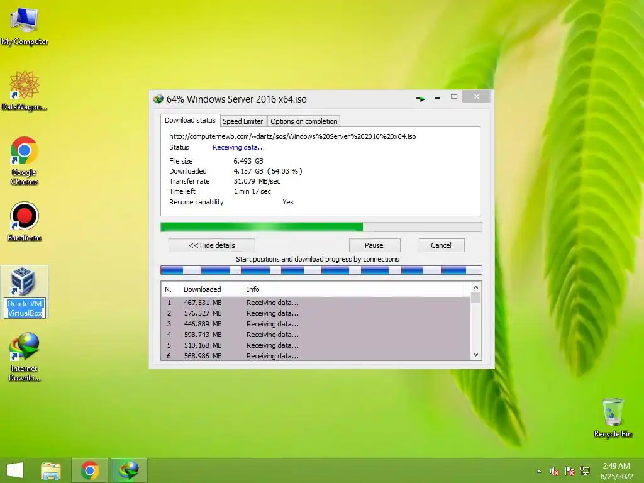
Task: Open the Google Chrome desktop shortcut
Action: click(25, 160)
